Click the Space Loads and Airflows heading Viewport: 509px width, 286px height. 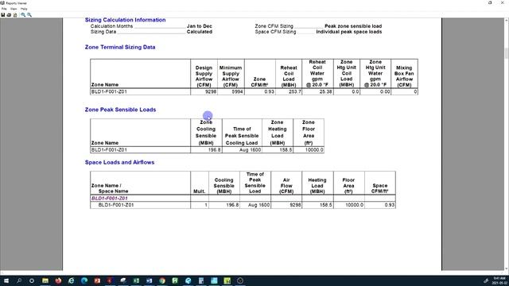(x=119, y=162)
